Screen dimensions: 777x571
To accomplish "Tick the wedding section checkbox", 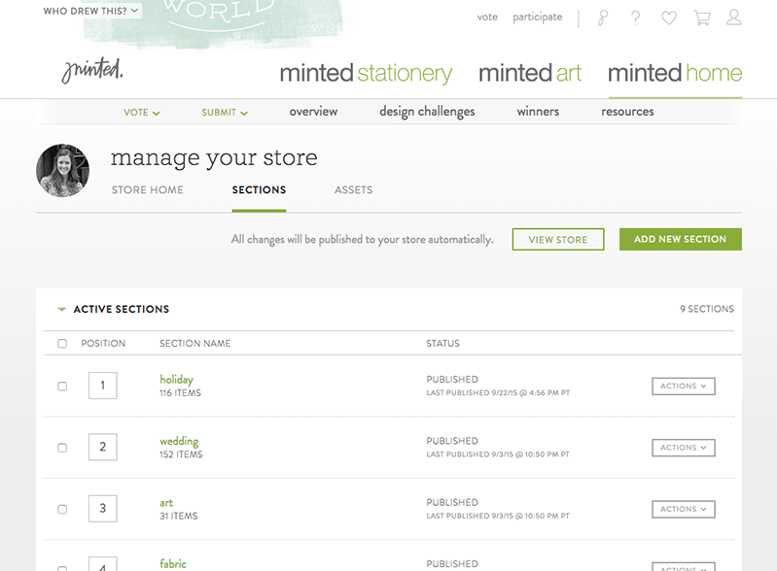I will [x=62, y=448].
